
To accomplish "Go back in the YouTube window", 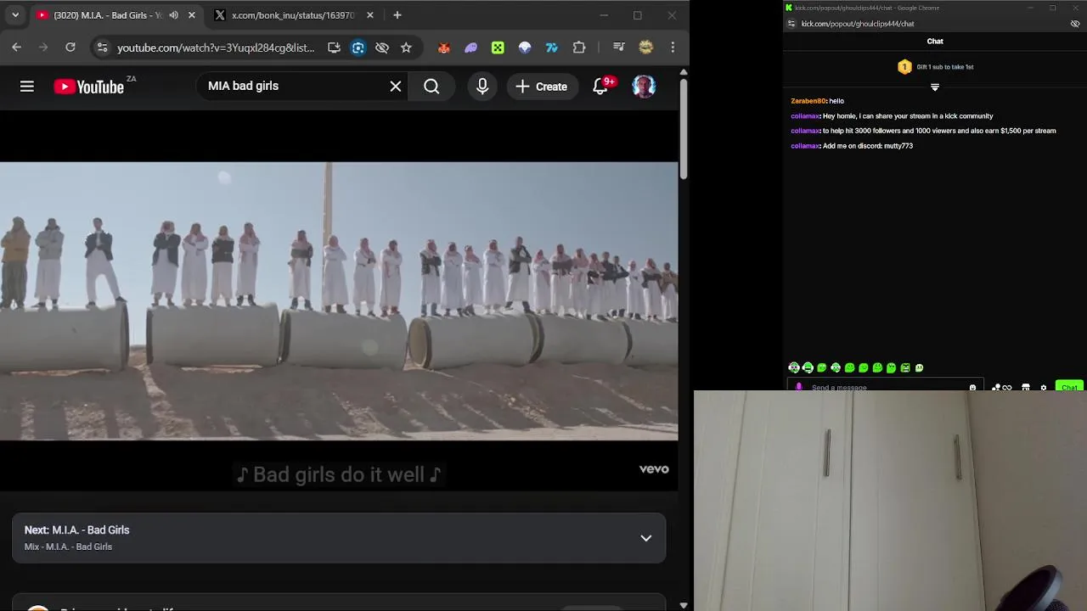I will tap(16, 48).
